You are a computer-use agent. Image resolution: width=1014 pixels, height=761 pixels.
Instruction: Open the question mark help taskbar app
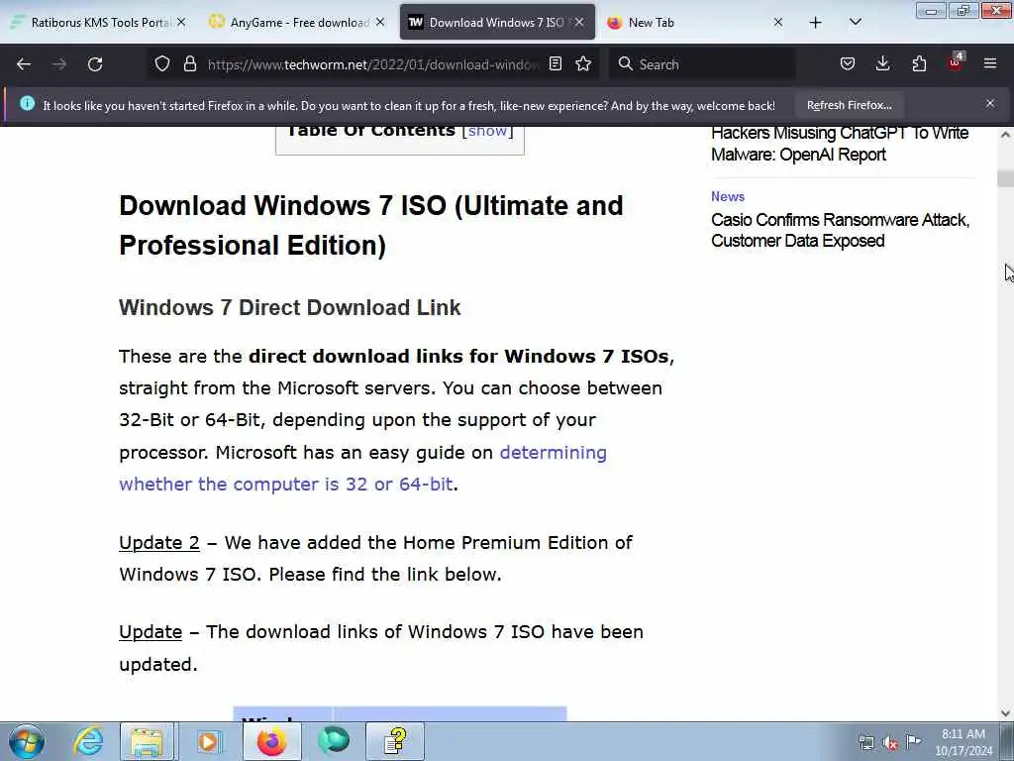click(395, 741)
